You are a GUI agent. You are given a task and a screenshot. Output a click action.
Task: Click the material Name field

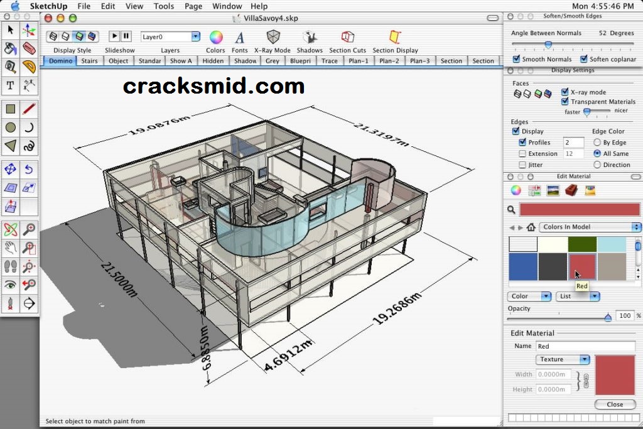click(x=585, y=346)
